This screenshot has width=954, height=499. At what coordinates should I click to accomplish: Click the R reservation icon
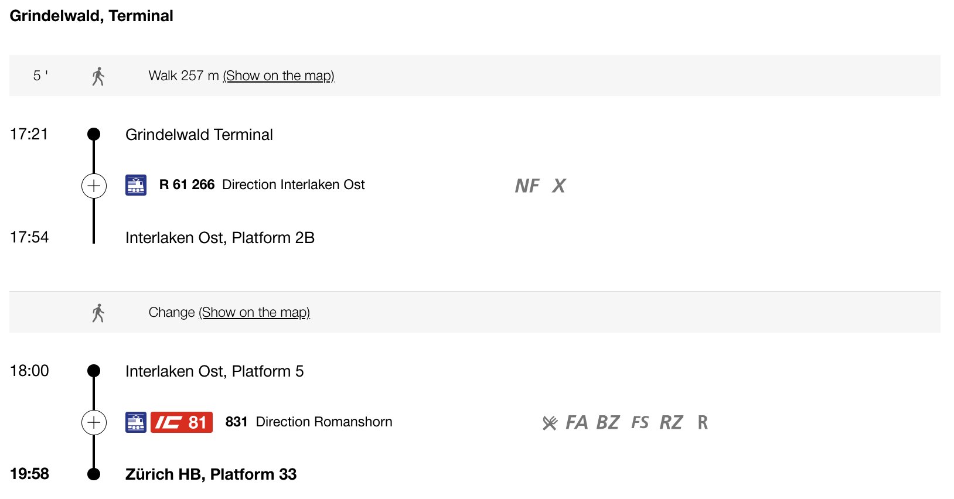tap(703, 423)
